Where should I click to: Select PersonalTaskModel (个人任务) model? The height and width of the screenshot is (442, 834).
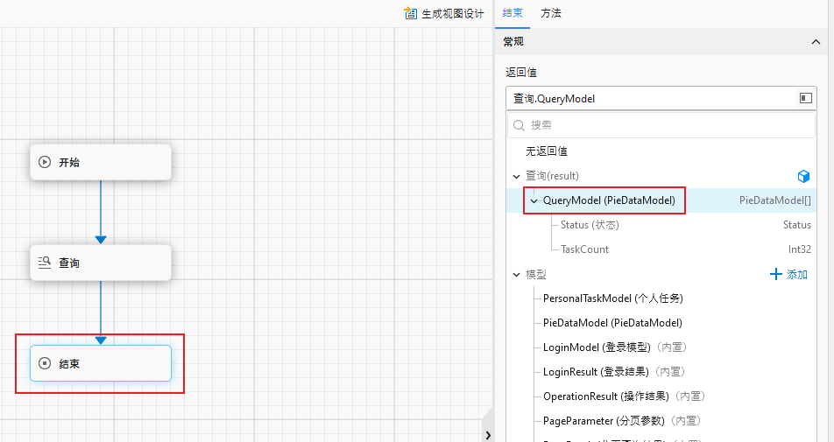point(612,298)
